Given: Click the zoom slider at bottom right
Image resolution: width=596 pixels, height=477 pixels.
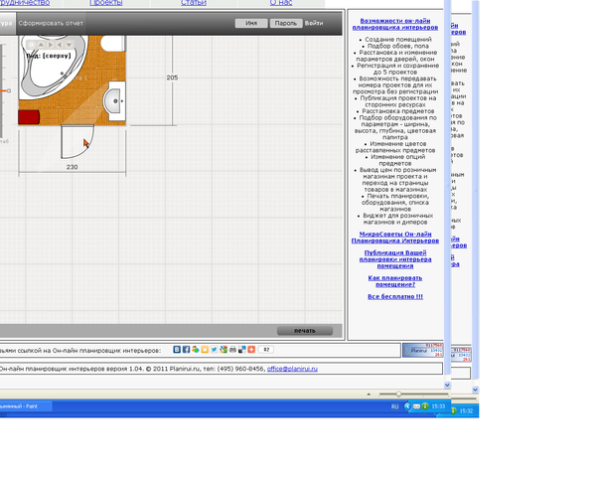Looking at the screenshot, I should pos(398,395).
